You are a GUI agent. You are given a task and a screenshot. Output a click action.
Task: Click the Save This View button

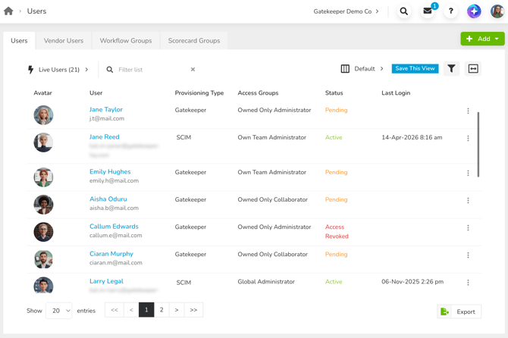click(415, 69)
